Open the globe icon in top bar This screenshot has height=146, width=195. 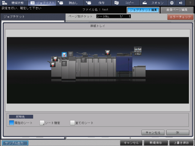coord(172,3)
